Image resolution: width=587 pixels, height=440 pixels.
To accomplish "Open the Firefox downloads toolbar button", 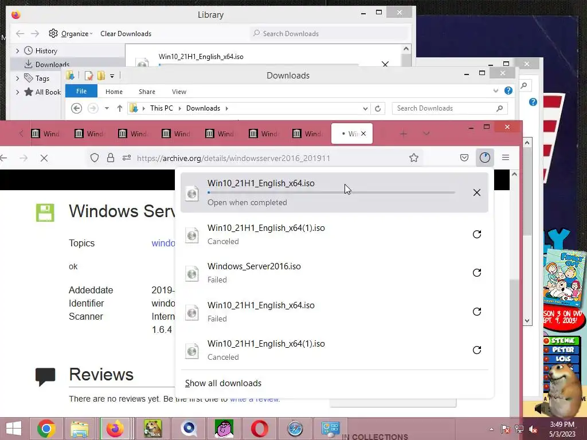I will pos(485,158).
